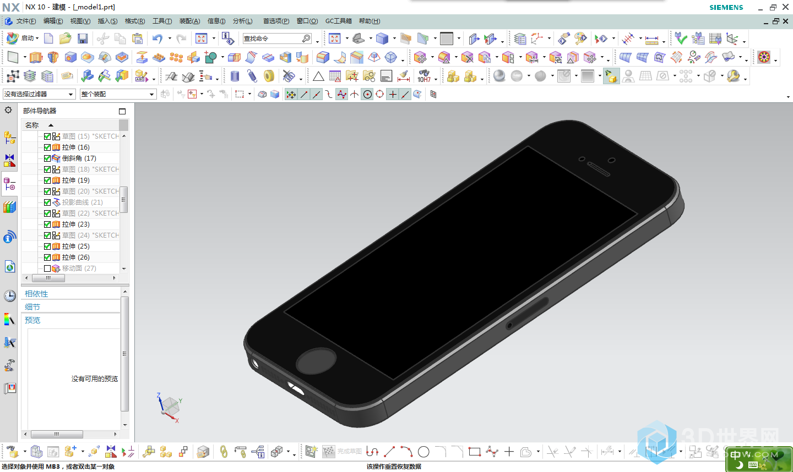Image resolution: width=793 pixels, height=472 pixels.
Task: Click the Settings gear in resource bar
Action: coord(8,110)
